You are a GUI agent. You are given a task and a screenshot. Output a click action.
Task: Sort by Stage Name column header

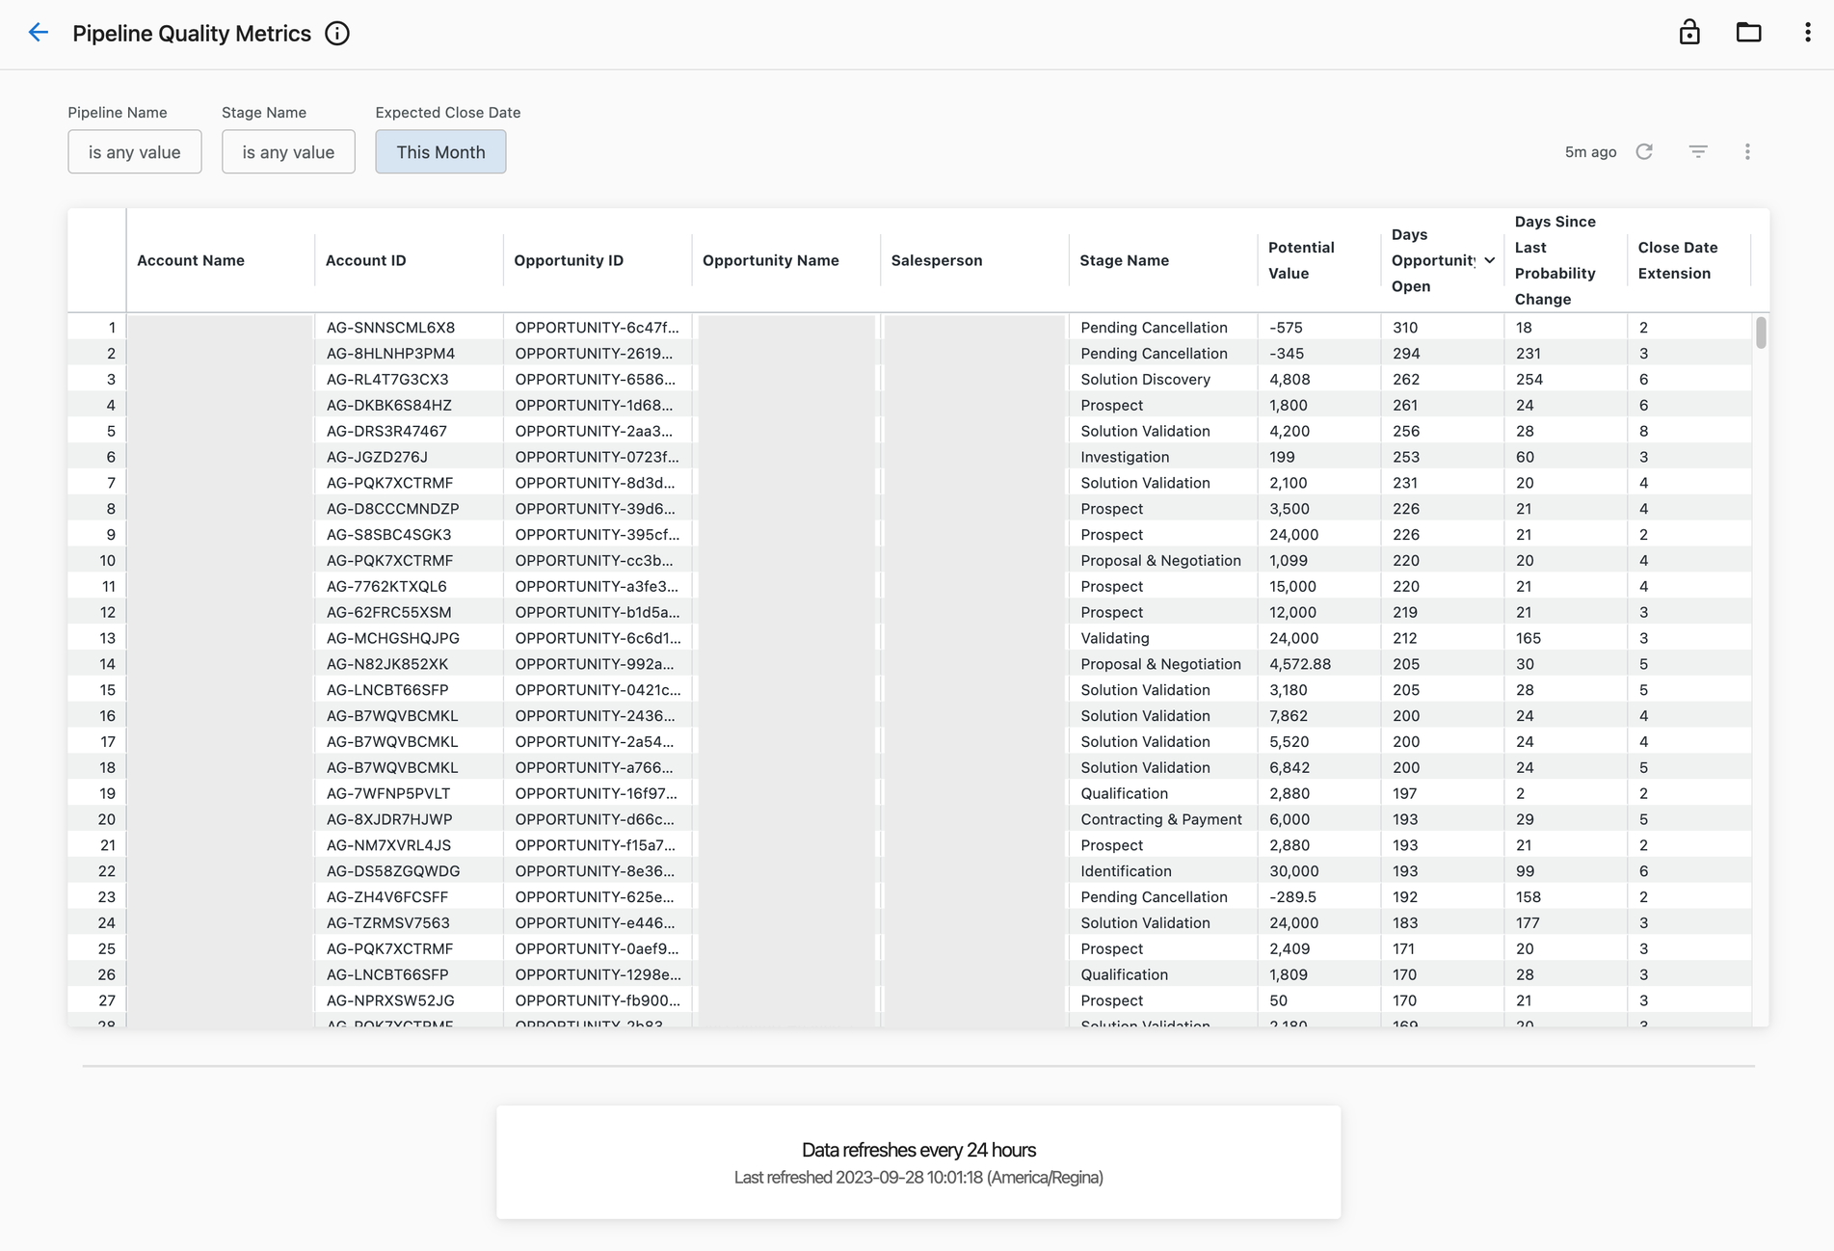[1124, 260]
